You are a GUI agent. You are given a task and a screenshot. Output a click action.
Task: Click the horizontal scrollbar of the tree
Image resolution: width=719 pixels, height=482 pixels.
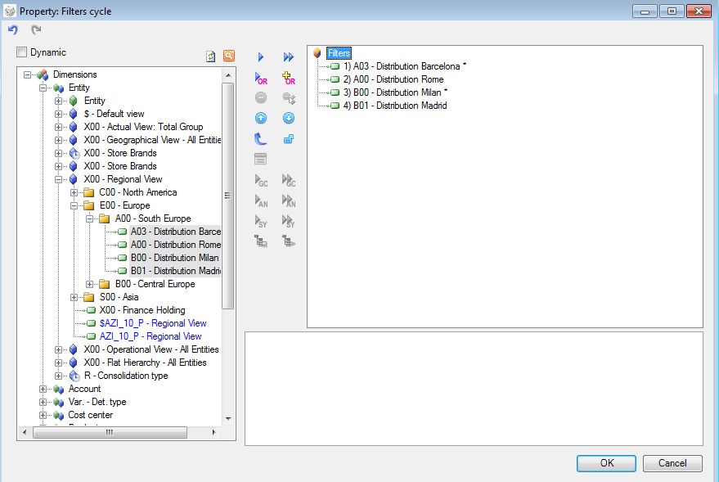point(110,432)
